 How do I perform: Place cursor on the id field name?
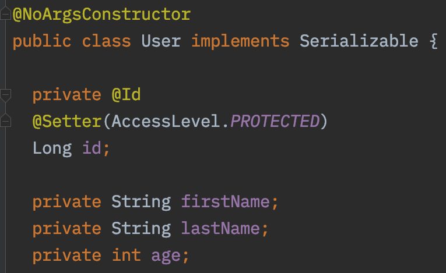point(92,148)
